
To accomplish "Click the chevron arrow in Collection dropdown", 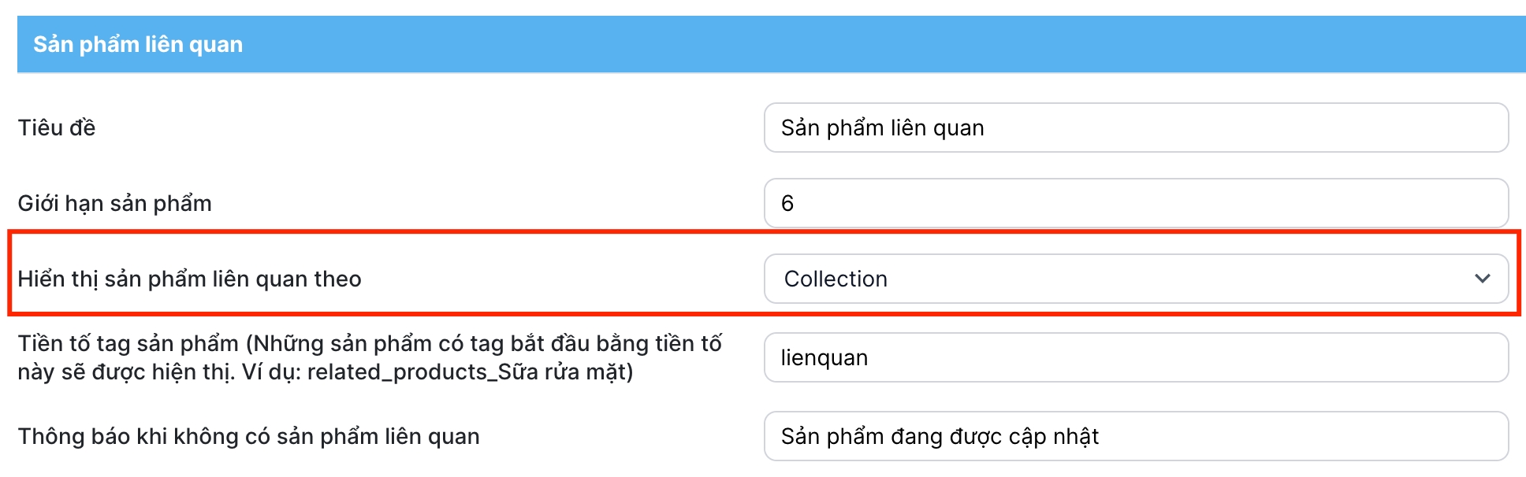I will (x=1482, y=279).
